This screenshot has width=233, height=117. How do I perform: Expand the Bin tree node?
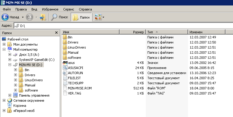[x=15, y=70]
